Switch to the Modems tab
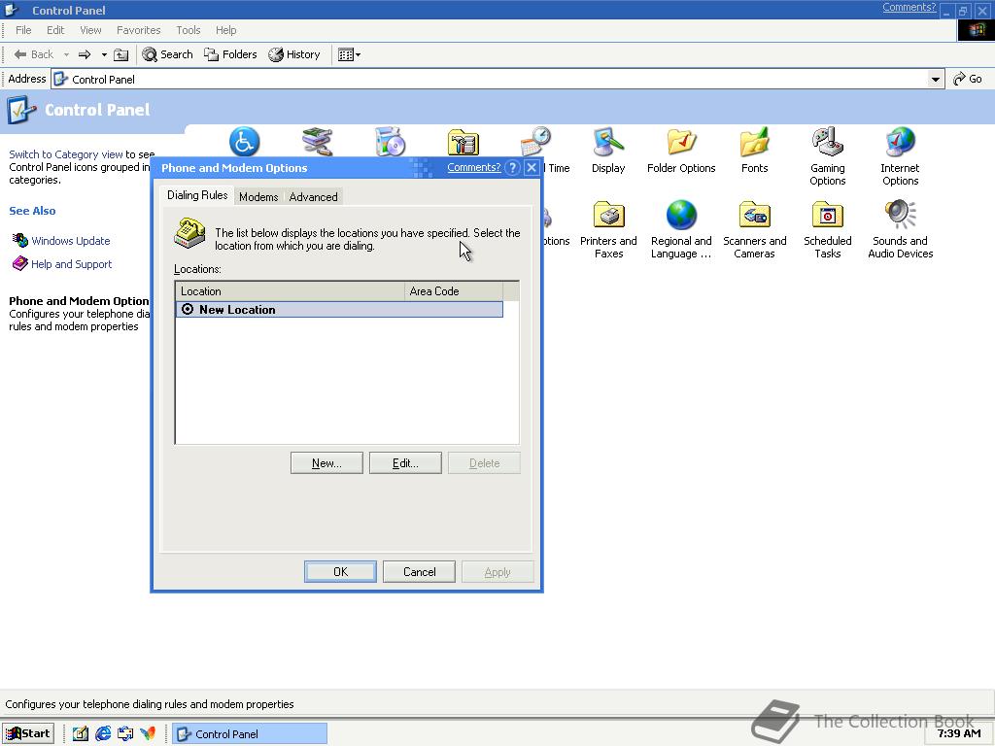The width and height of the screenshot is (995, 746). (258, 196)
